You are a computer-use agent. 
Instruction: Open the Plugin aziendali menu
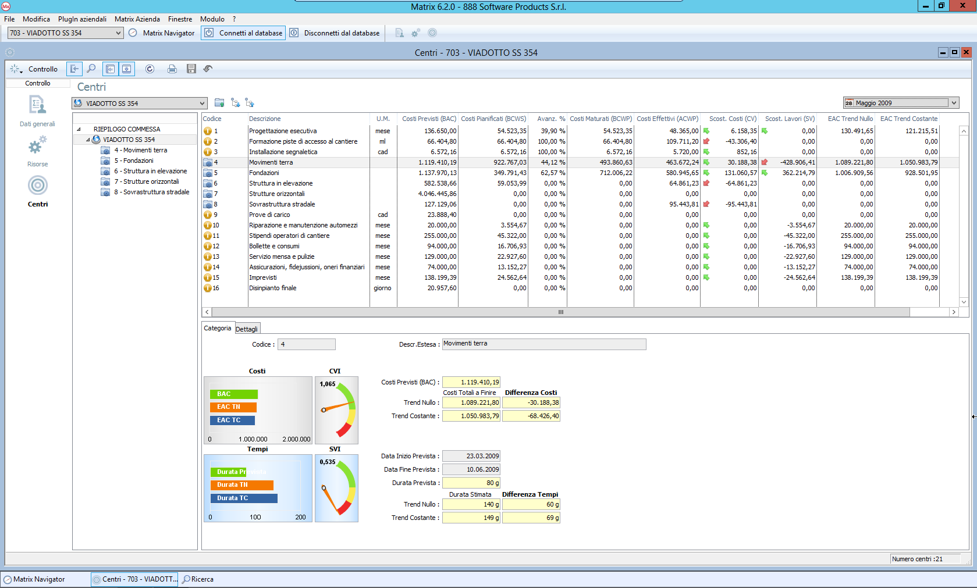click(82, 19)
